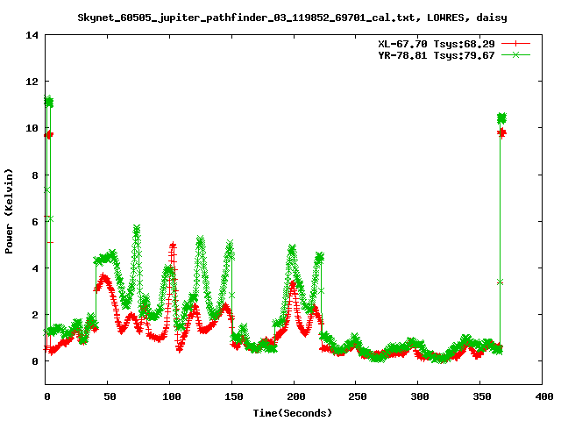
Task: Click the green calibration spike near 365 seconds
Action: pos(502,118)
